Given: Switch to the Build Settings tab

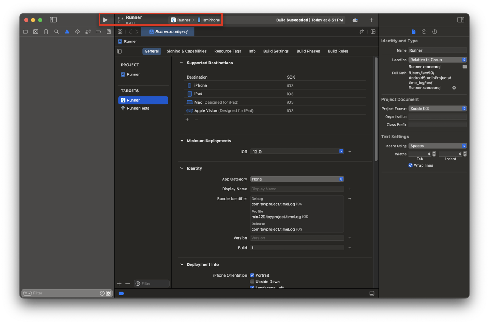Looking at the screenshot, I should (x=276, y=51).
